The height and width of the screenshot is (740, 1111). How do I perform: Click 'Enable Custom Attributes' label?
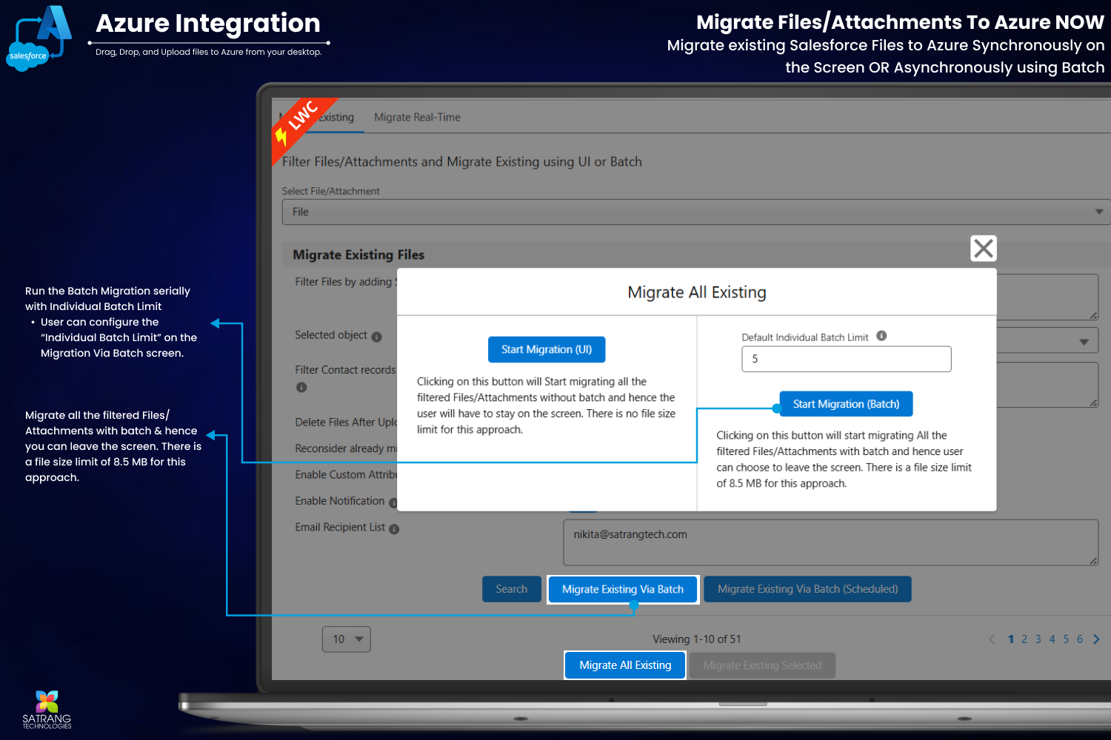pos(346,475)
